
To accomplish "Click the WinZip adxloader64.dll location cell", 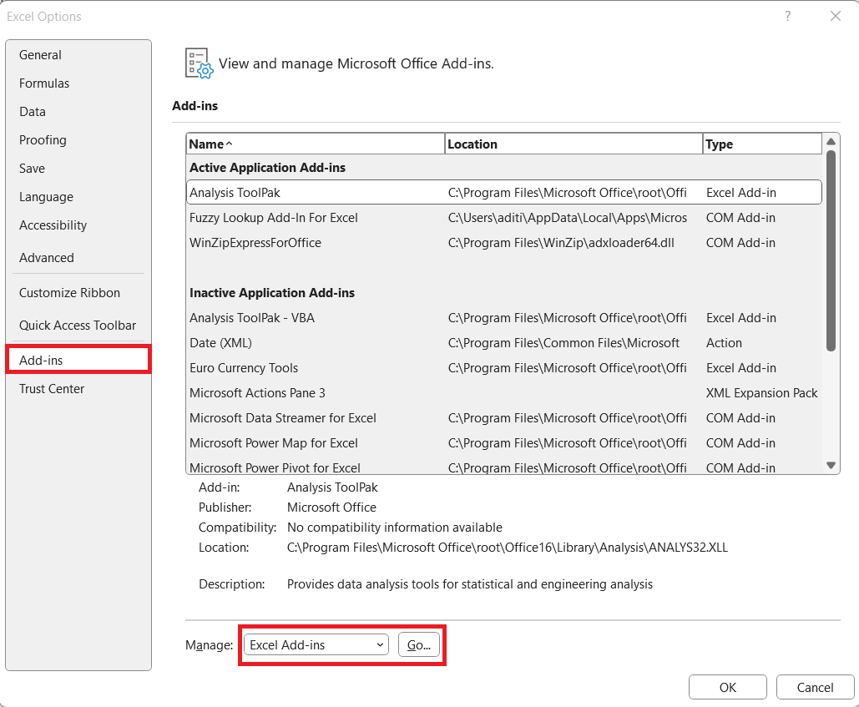I will pyautogui.click(x=561, y=243).
